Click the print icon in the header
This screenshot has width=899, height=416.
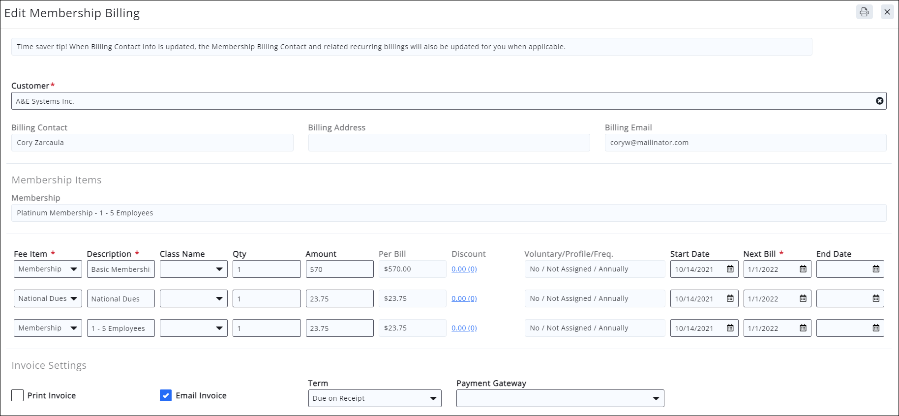864,12
